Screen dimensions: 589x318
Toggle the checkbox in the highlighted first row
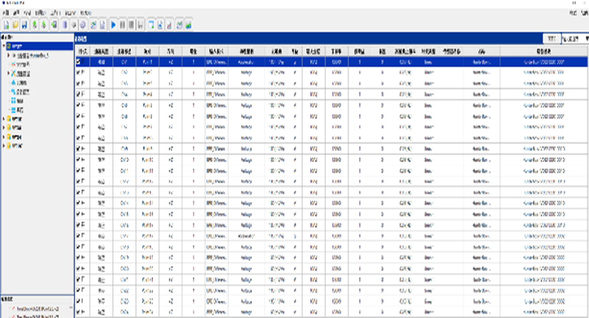pyautogui.click(x=78, y=61)
